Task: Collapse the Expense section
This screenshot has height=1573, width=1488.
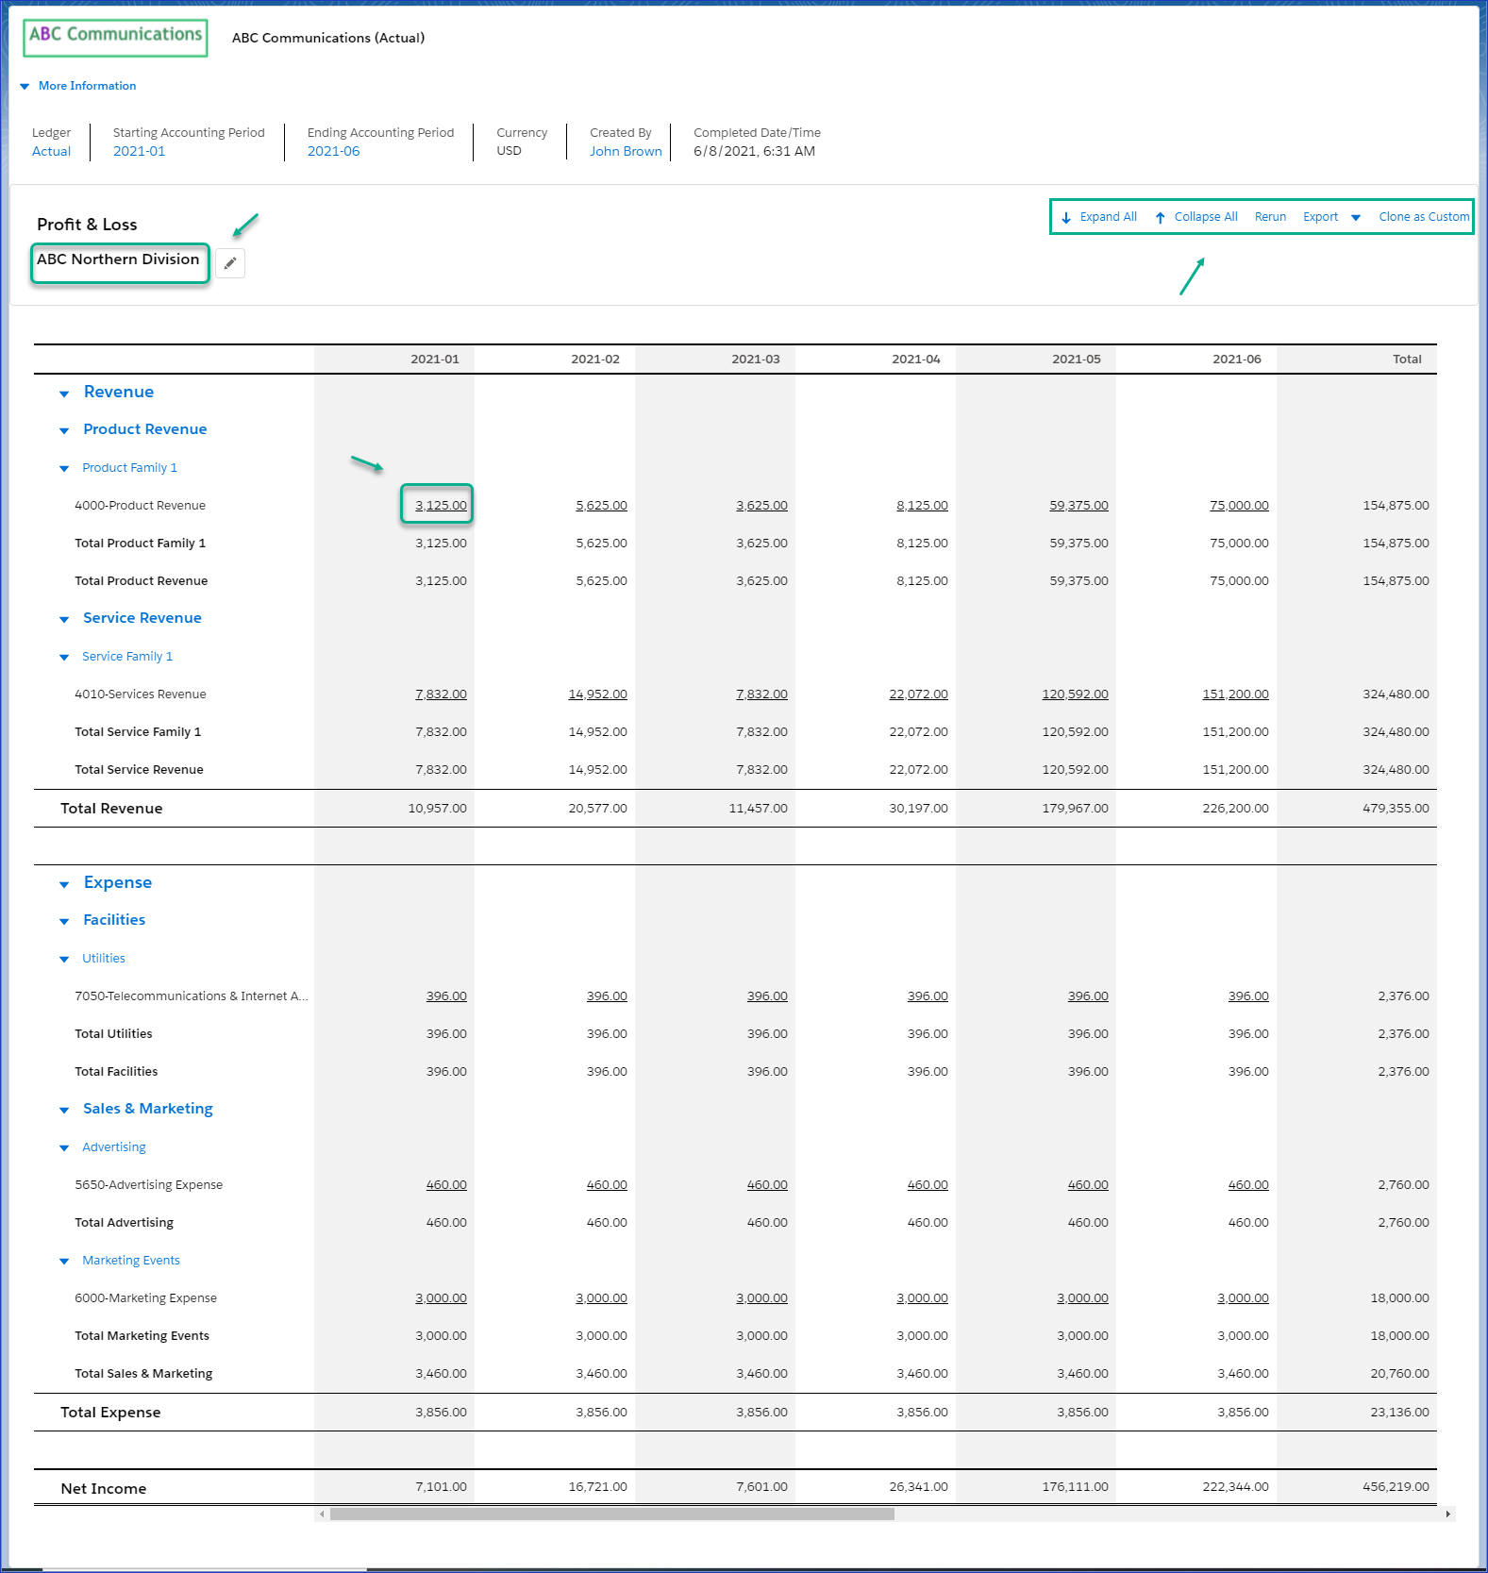Action: click(x=64, y=884)
